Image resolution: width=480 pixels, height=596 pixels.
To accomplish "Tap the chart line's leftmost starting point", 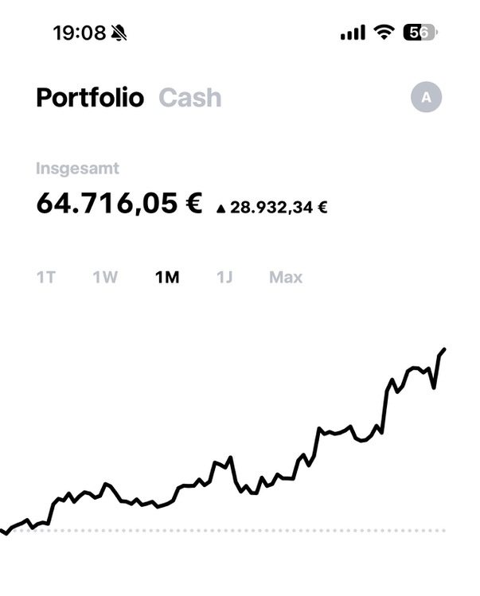I will click(3, 531).
